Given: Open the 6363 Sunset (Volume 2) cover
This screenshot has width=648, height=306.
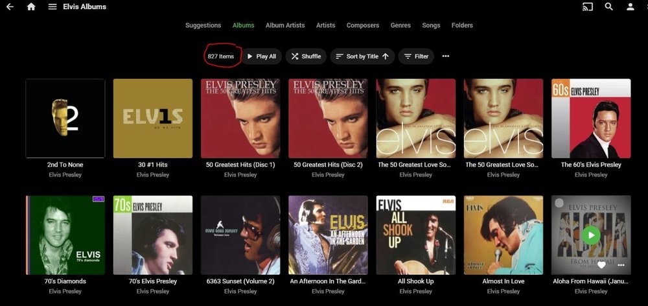Looking at the screenshot, I should (x=240, y=235).
